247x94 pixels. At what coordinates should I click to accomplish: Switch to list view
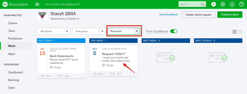click(240, 32)
